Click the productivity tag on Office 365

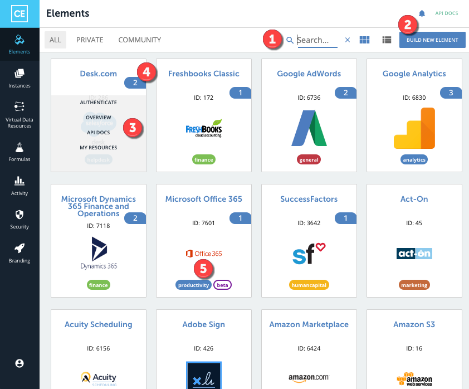point(193,285)
